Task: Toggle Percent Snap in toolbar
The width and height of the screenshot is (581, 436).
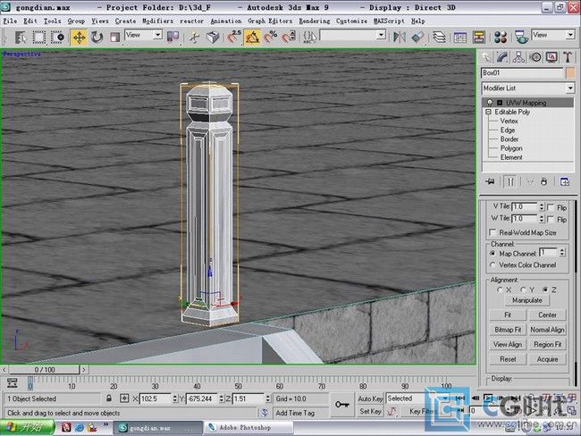Action: (271, 37)
